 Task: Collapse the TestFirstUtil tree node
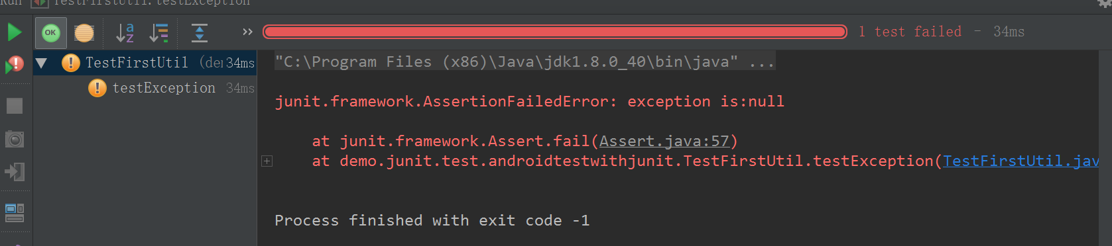pyautogui.click(x=41, y=63)
